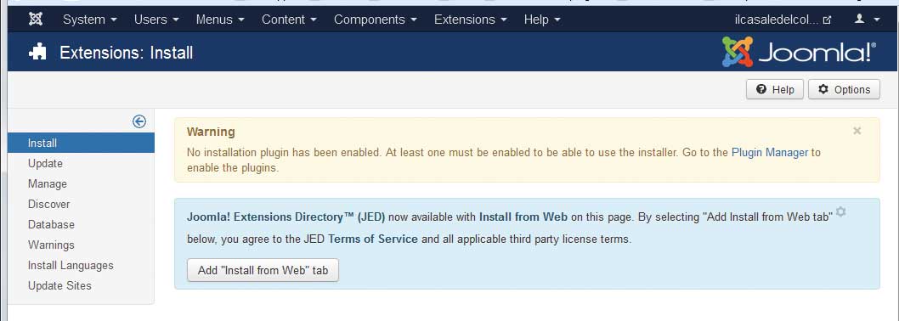This screenshot has width=899, height=321.
Task: Open the Content menu
Action: 289,20
